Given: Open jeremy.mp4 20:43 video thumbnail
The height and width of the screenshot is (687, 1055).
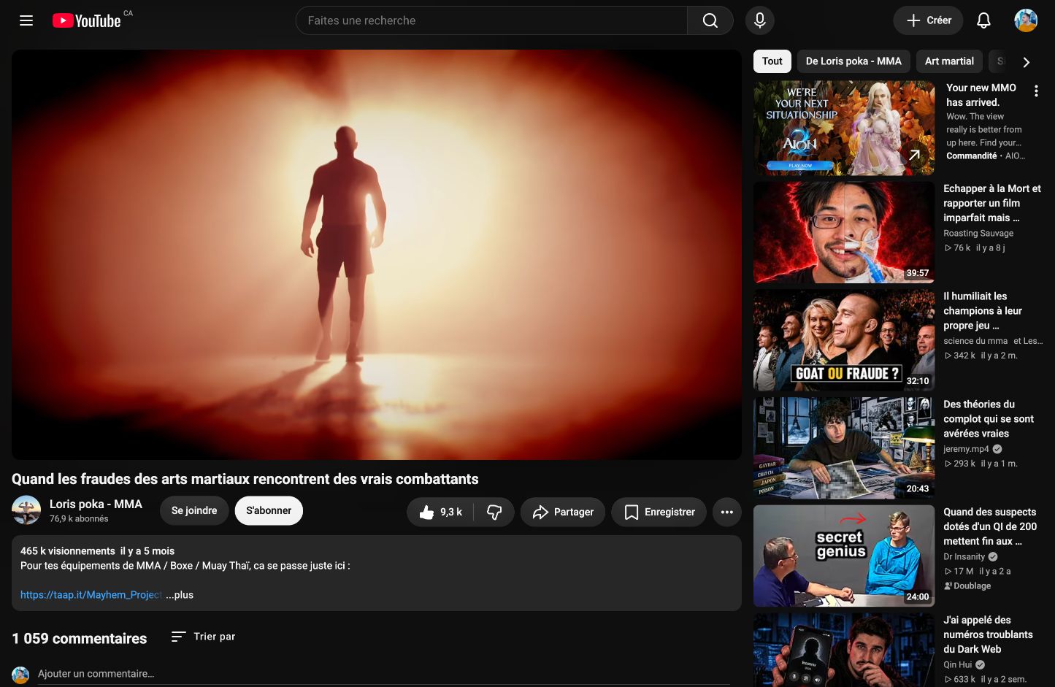Looking at the screenshot, I should point(844,448).
